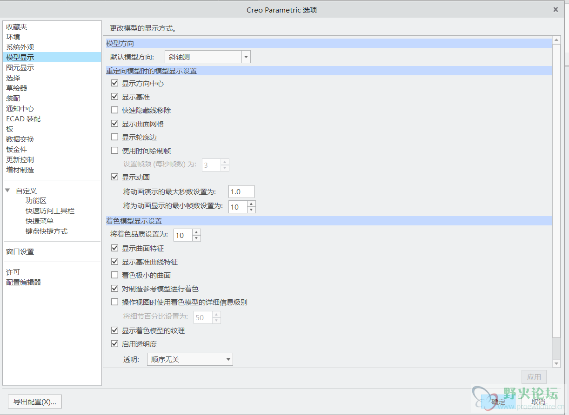Enable 显示轮廓边 option
Viewport: 569px width, 415px height.
(x=115, y=138)
